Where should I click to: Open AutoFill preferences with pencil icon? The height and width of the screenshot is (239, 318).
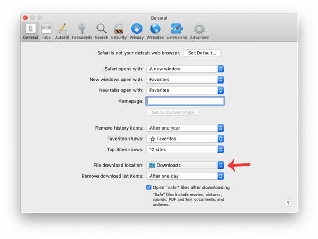point(62,31)
